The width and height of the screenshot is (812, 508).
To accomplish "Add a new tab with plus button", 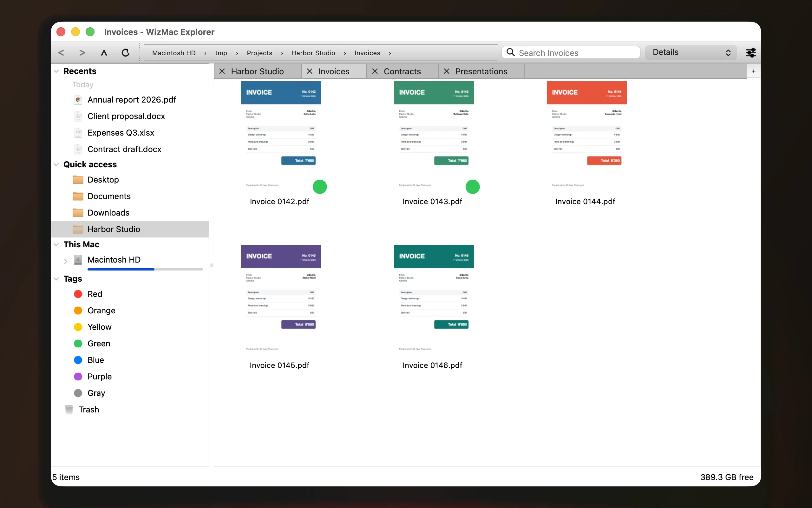I will (754, 71).
